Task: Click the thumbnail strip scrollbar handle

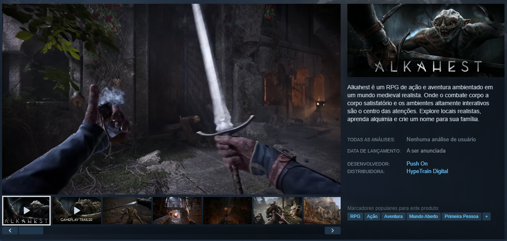Action: (x=31, y=231)
